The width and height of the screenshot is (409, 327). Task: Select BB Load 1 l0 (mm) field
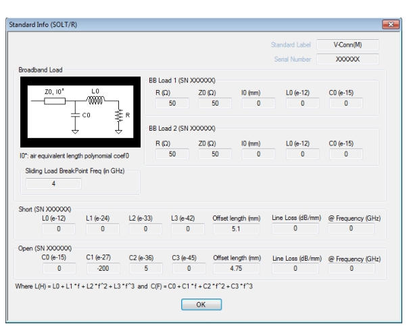coord(258,103)
